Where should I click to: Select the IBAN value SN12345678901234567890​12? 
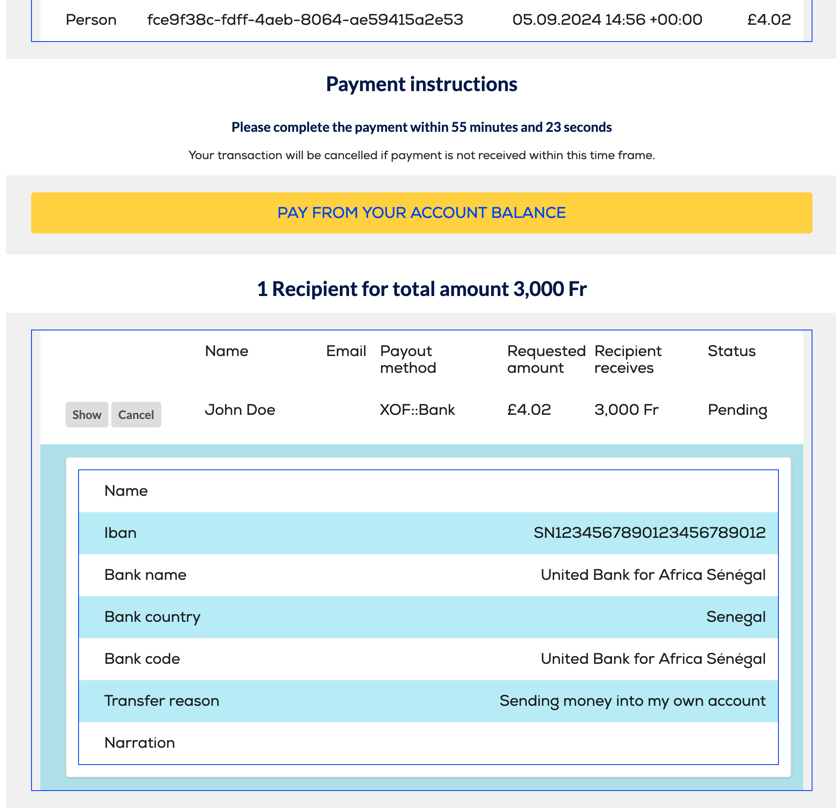[x=649, y=533]
